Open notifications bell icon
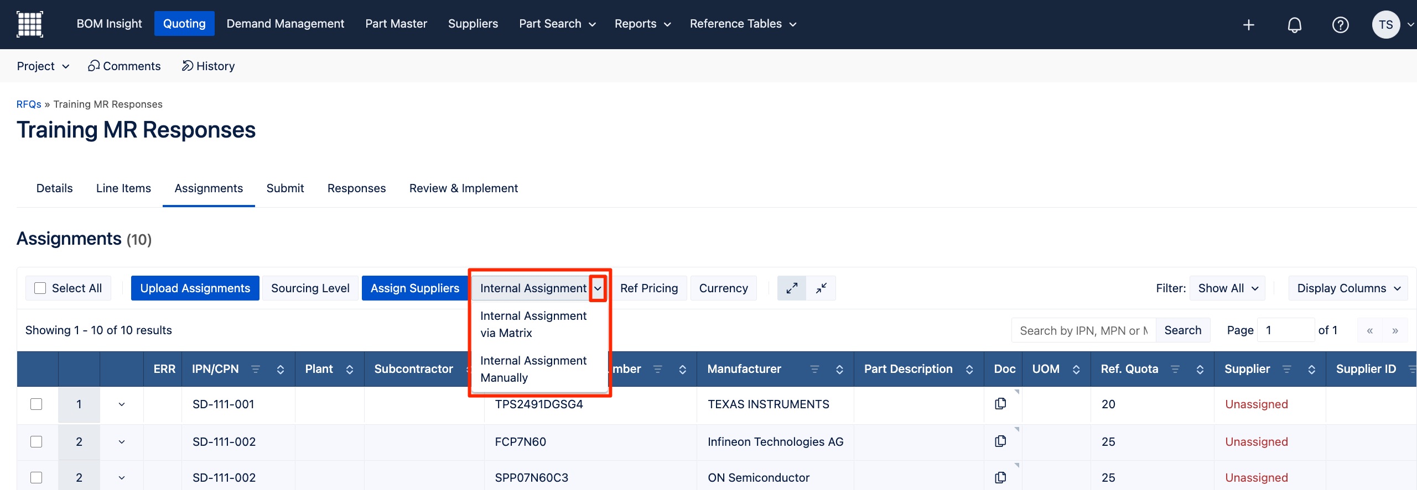Viewport: 1417px width, 490px height. point(1294,25)
